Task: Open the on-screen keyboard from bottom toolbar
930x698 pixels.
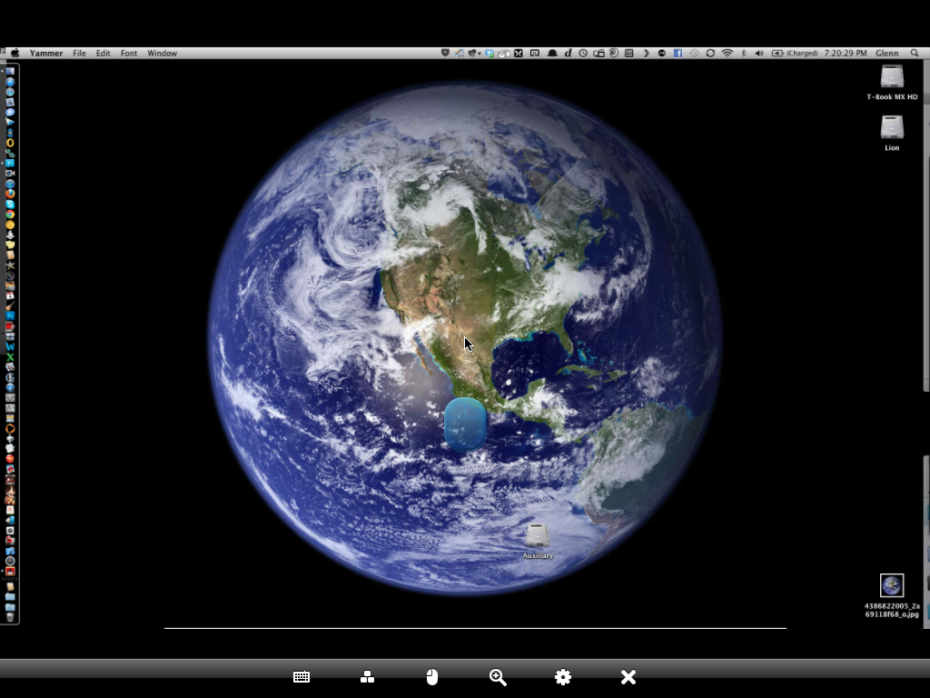Action: [x=302, y=677]
